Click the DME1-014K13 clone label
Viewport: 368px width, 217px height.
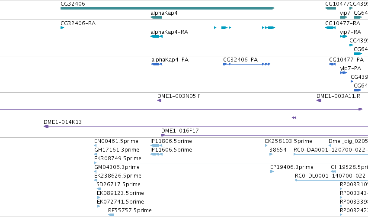[x=63, y=122]
